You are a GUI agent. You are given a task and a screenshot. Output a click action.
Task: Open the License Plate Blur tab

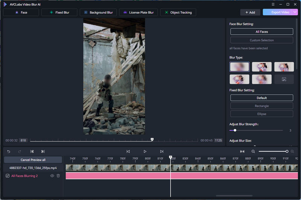[x=138, y=12]
